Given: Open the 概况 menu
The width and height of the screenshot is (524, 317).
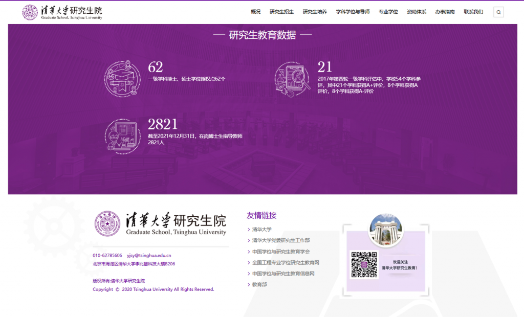Looking at the screenshot, I should point(256,12).
